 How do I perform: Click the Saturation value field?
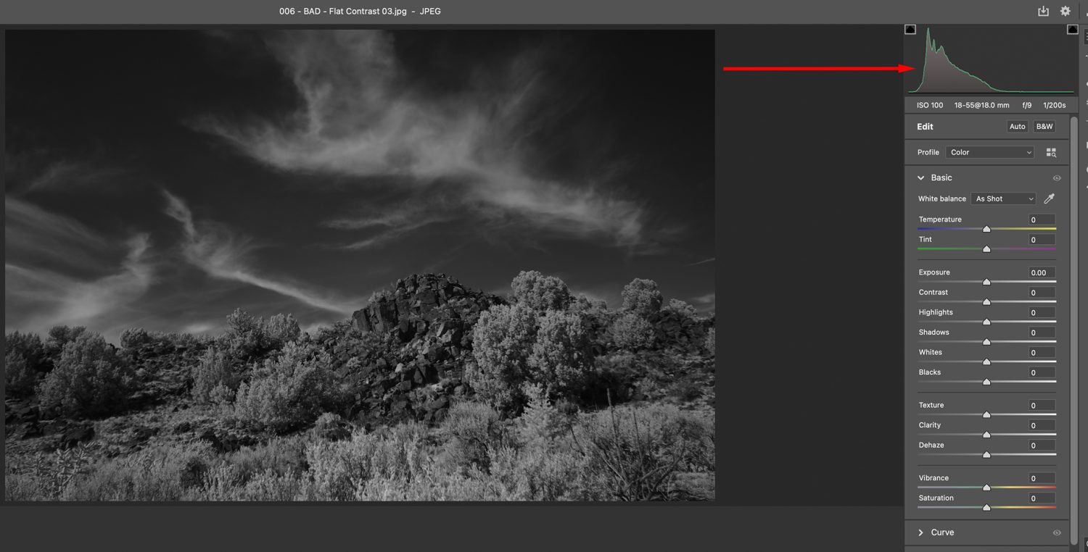[1042, 498]
